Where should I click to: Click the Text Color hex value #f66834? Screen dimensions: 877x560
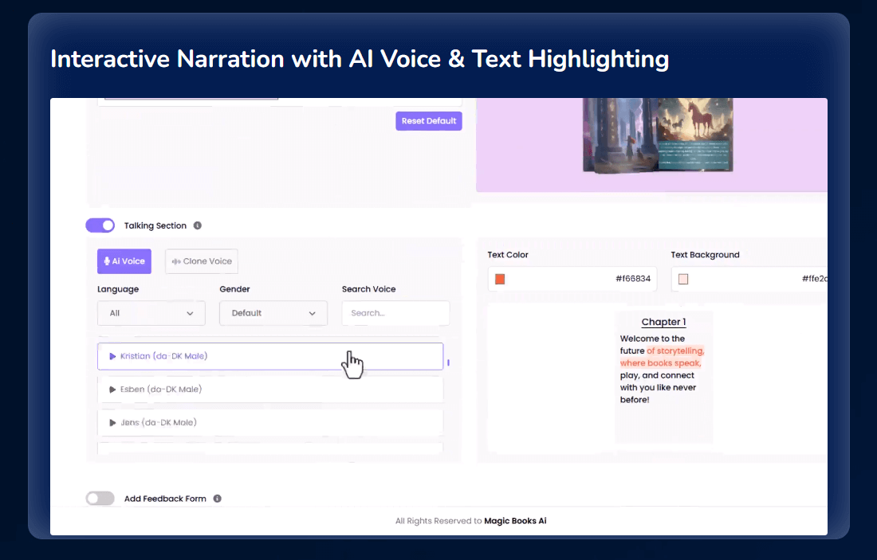tap(632, 279)
